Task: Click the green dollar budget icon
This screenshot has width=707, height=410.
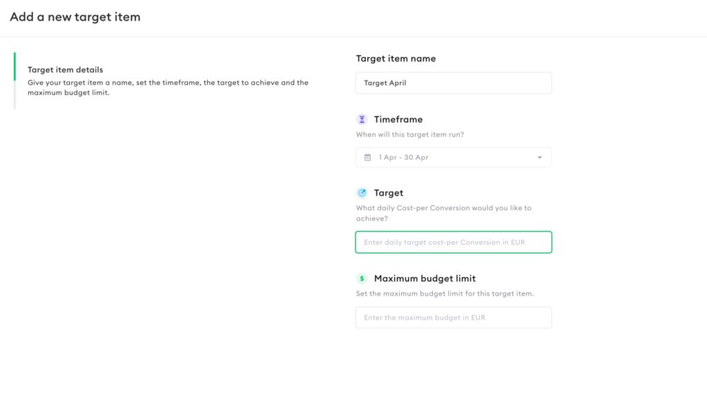Action: pos(362,278)
